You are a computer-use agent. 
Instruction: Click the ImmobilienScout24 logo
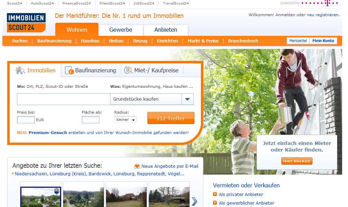[26, 23]
